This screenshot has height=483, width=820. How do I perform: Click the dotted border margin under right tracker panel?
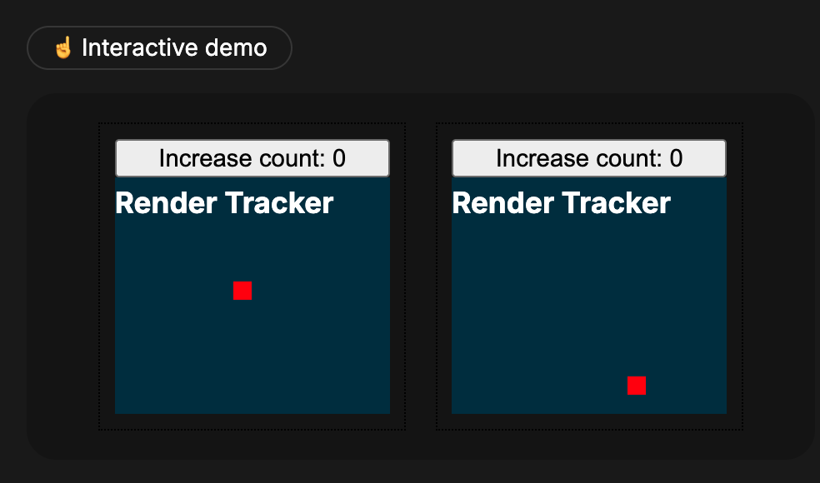pos(588,421)
